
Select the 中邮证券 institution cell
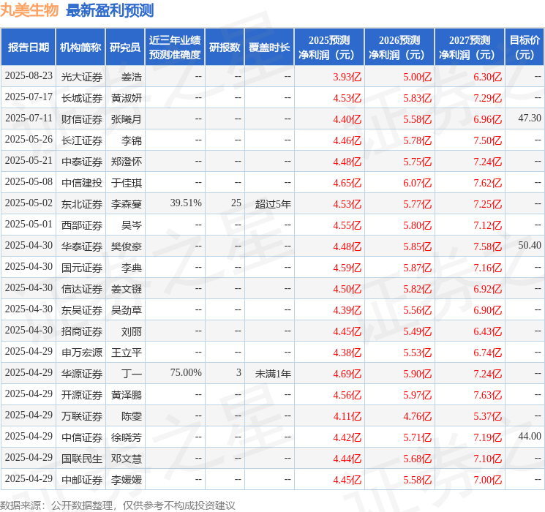[x=82, y=480]
